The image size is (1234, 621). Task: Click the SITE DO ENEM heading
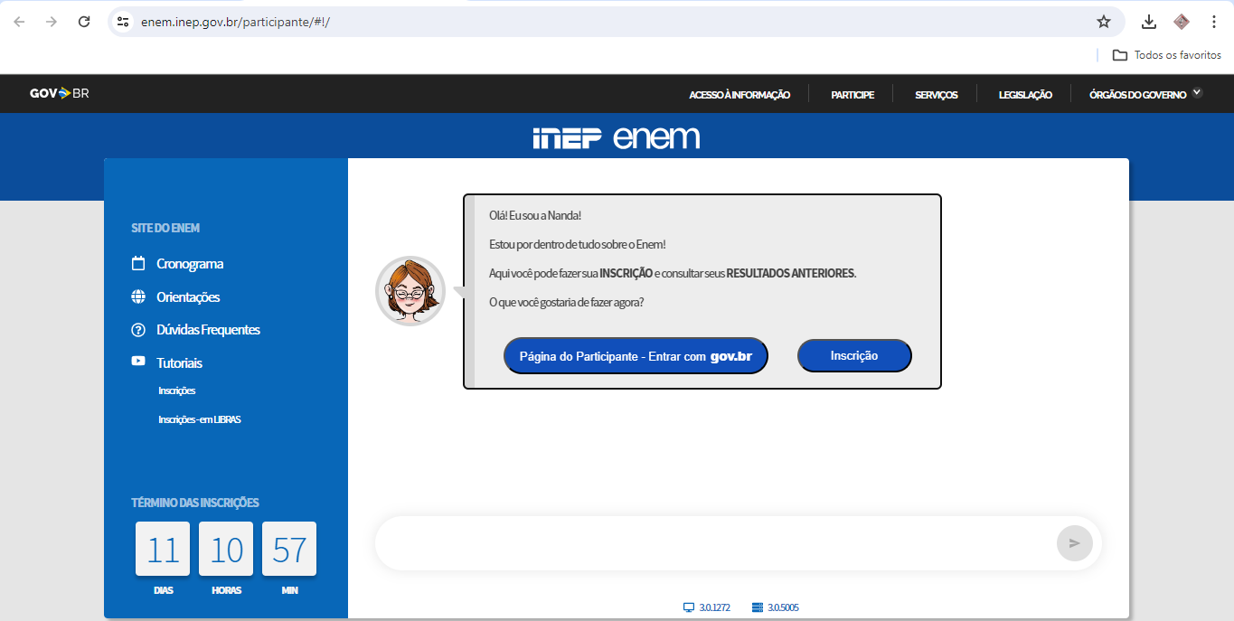click(165, 228)
